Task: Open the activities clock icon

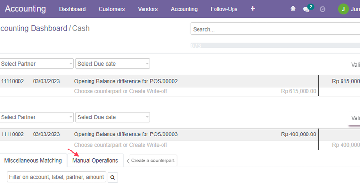Action: coord(323,9)
